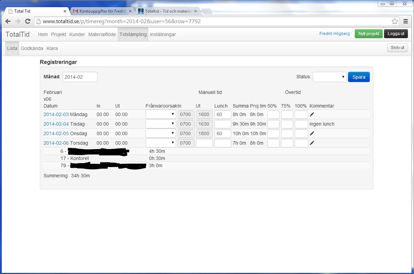This screenshot has width=414, height=274.
Task: Open the Status dropdown
Action: (329, 77)
